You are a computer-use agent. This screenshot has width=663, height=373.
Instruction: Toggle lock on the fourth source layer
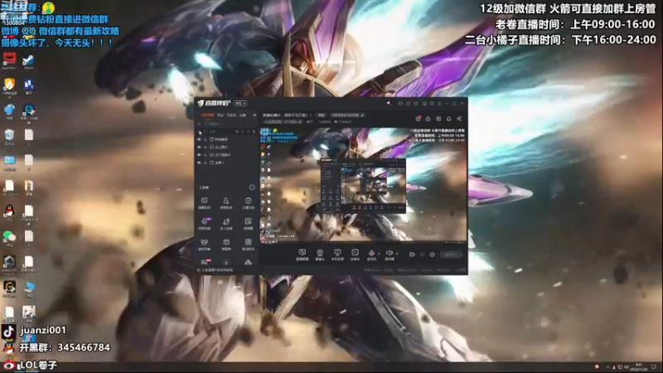tap(205, 162)
